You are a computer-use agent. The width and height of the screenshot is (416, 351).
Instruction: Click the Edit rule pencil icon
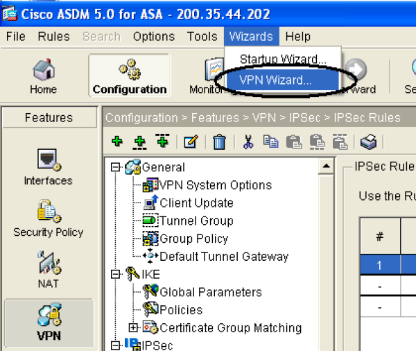[x=191, y=142]
